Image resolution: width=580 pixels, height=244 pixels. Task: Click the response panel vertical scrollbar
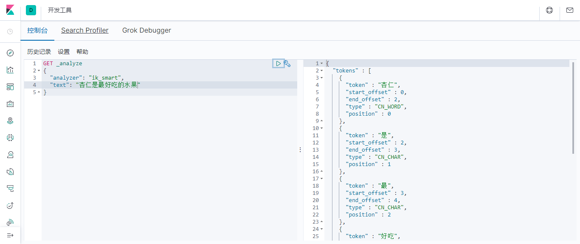tap(573, 108)
